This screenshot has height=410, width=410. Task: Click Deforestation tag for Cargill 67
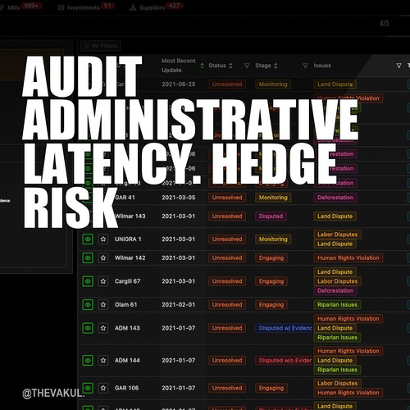(335, 290)
